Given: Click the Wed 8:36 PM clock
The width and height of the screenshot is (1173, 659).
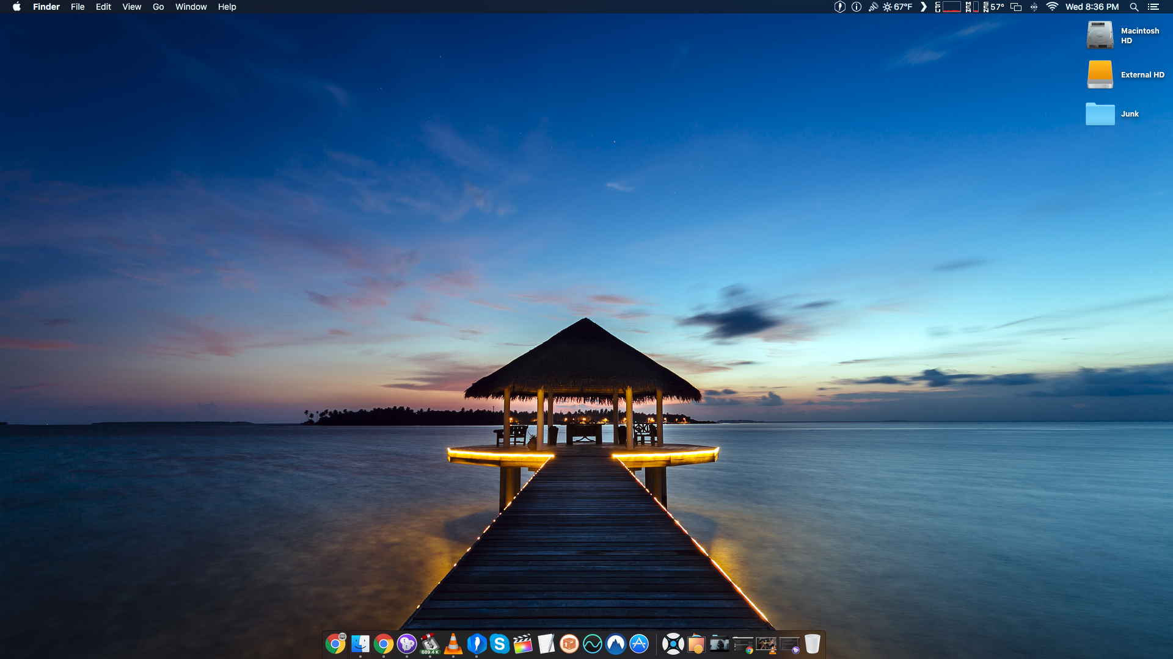Looking at the screenshot, I should pyautogui.click(x=1092, y=7).
